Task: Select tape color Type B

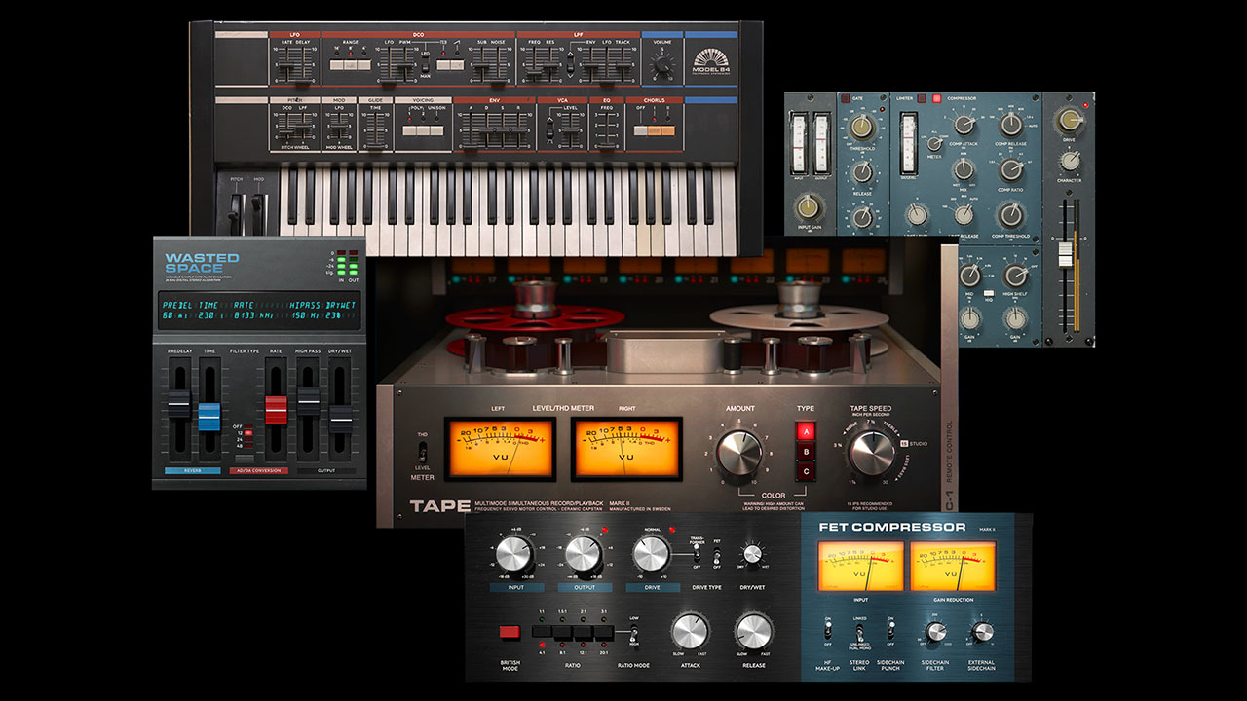Action: coord(807,452)
